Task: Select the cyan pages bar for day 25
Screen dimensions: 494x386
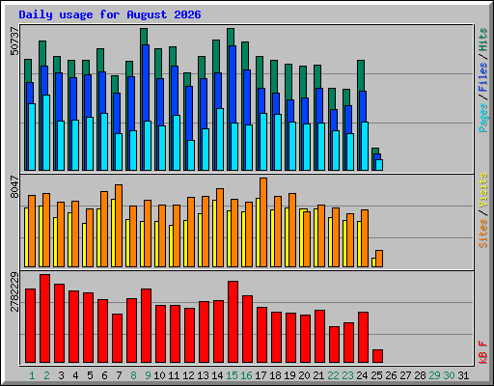Action: [379, 165]
